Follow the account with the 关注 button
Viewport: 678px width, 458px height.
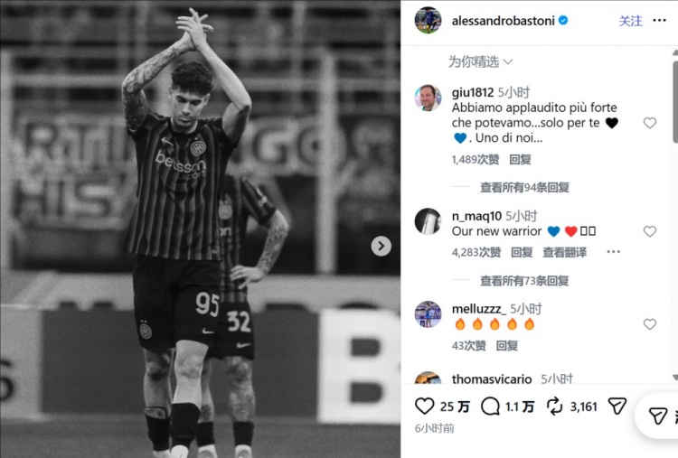pyautogui.click(x=630, y=20)
